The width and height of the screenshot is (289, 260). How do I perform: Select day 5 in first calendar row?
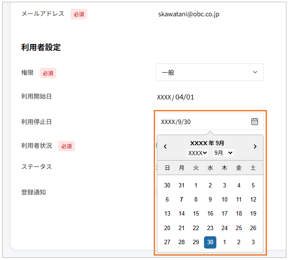pyautogui.click(x=253, y=185)
